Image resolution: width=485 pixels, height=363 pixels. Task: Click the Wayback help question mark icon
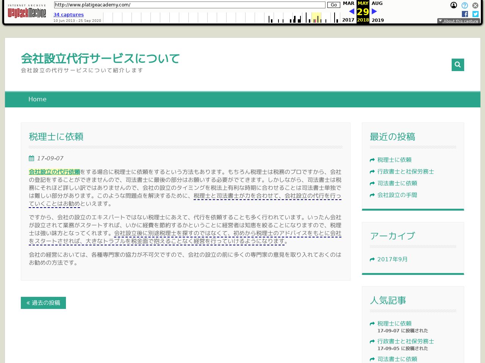465,5
